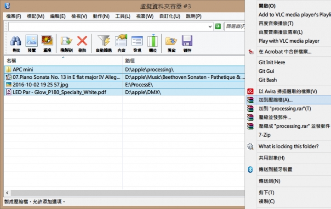Click the 自動篩選 funnel icon
The image size is (331, 209).
tap(103, 41)
